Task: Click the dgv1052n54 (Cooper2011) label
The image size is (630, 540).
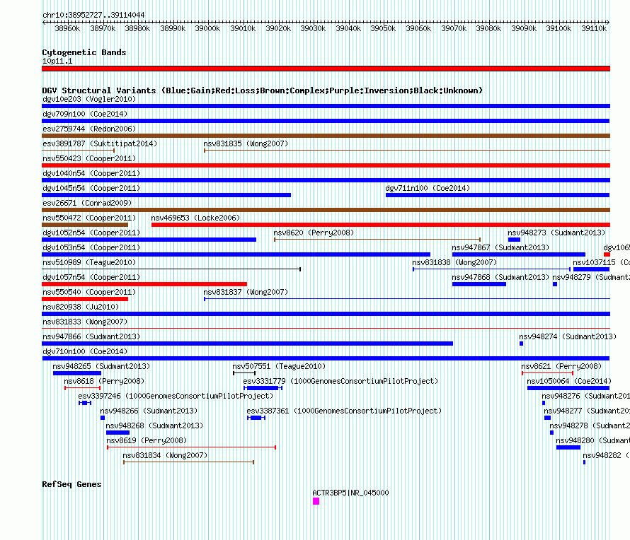Action: click(x=91, y=233)
